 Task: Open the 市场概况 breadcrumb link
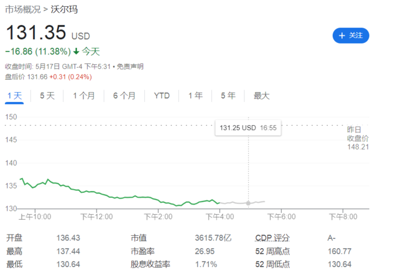coord(23,10)
